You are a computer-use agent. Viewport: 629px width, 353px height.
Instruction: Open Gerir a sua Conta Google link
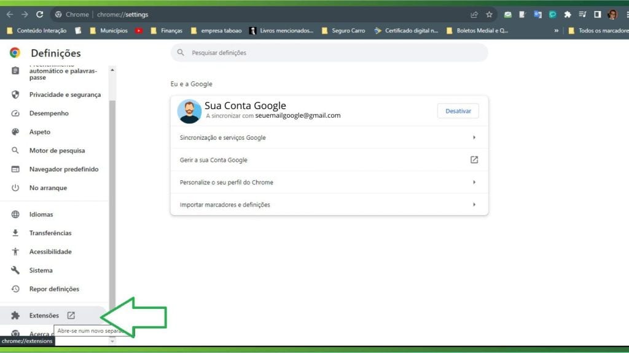(x=329, y=160)
